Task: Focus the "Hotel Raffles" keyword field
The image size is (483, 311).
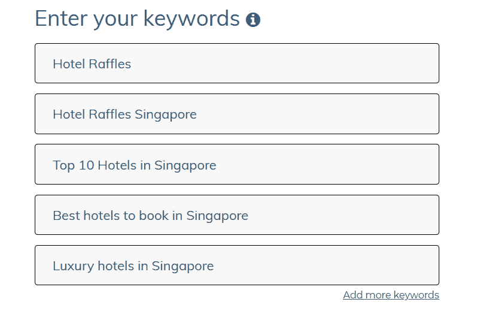Action: click(x=236, y=64)
